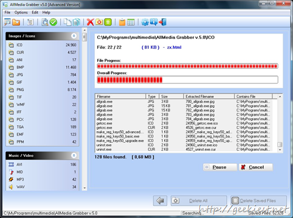Select the PNG folder category
The image size is (293, 218).
click(42, 90)
